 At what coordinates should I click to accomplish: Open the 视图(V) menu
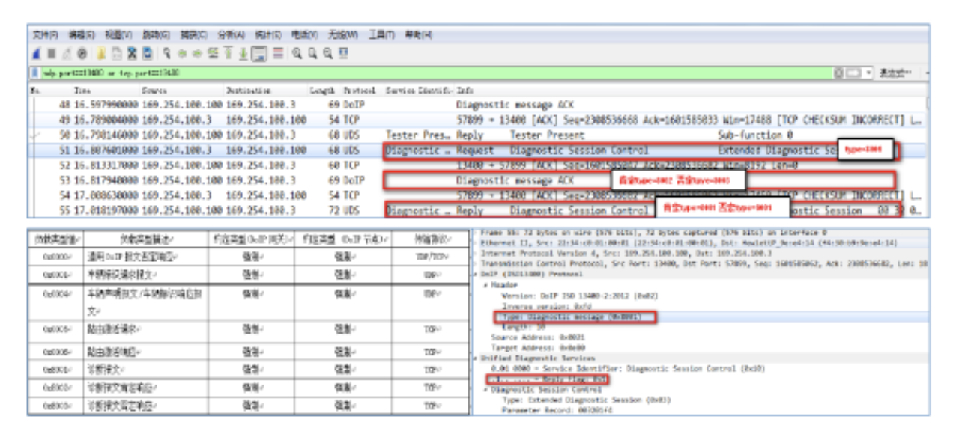pos(118,35)
